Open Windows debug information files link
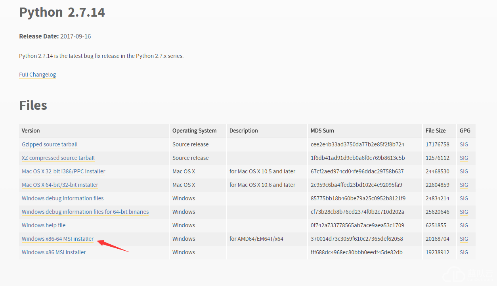This screenshot has height=286, width=497. (x=63, y=198)
